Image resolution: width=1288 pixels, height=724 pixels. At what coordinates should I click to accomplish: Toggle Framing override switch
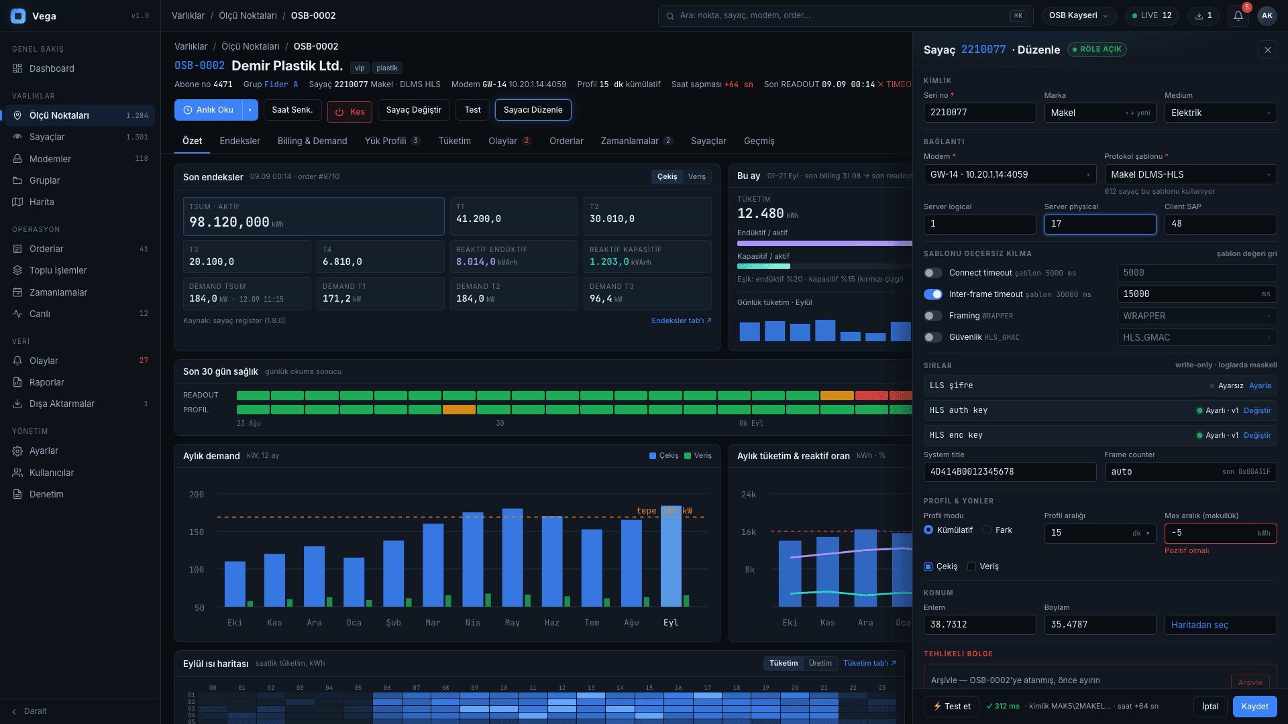click(x=932, y=316)
